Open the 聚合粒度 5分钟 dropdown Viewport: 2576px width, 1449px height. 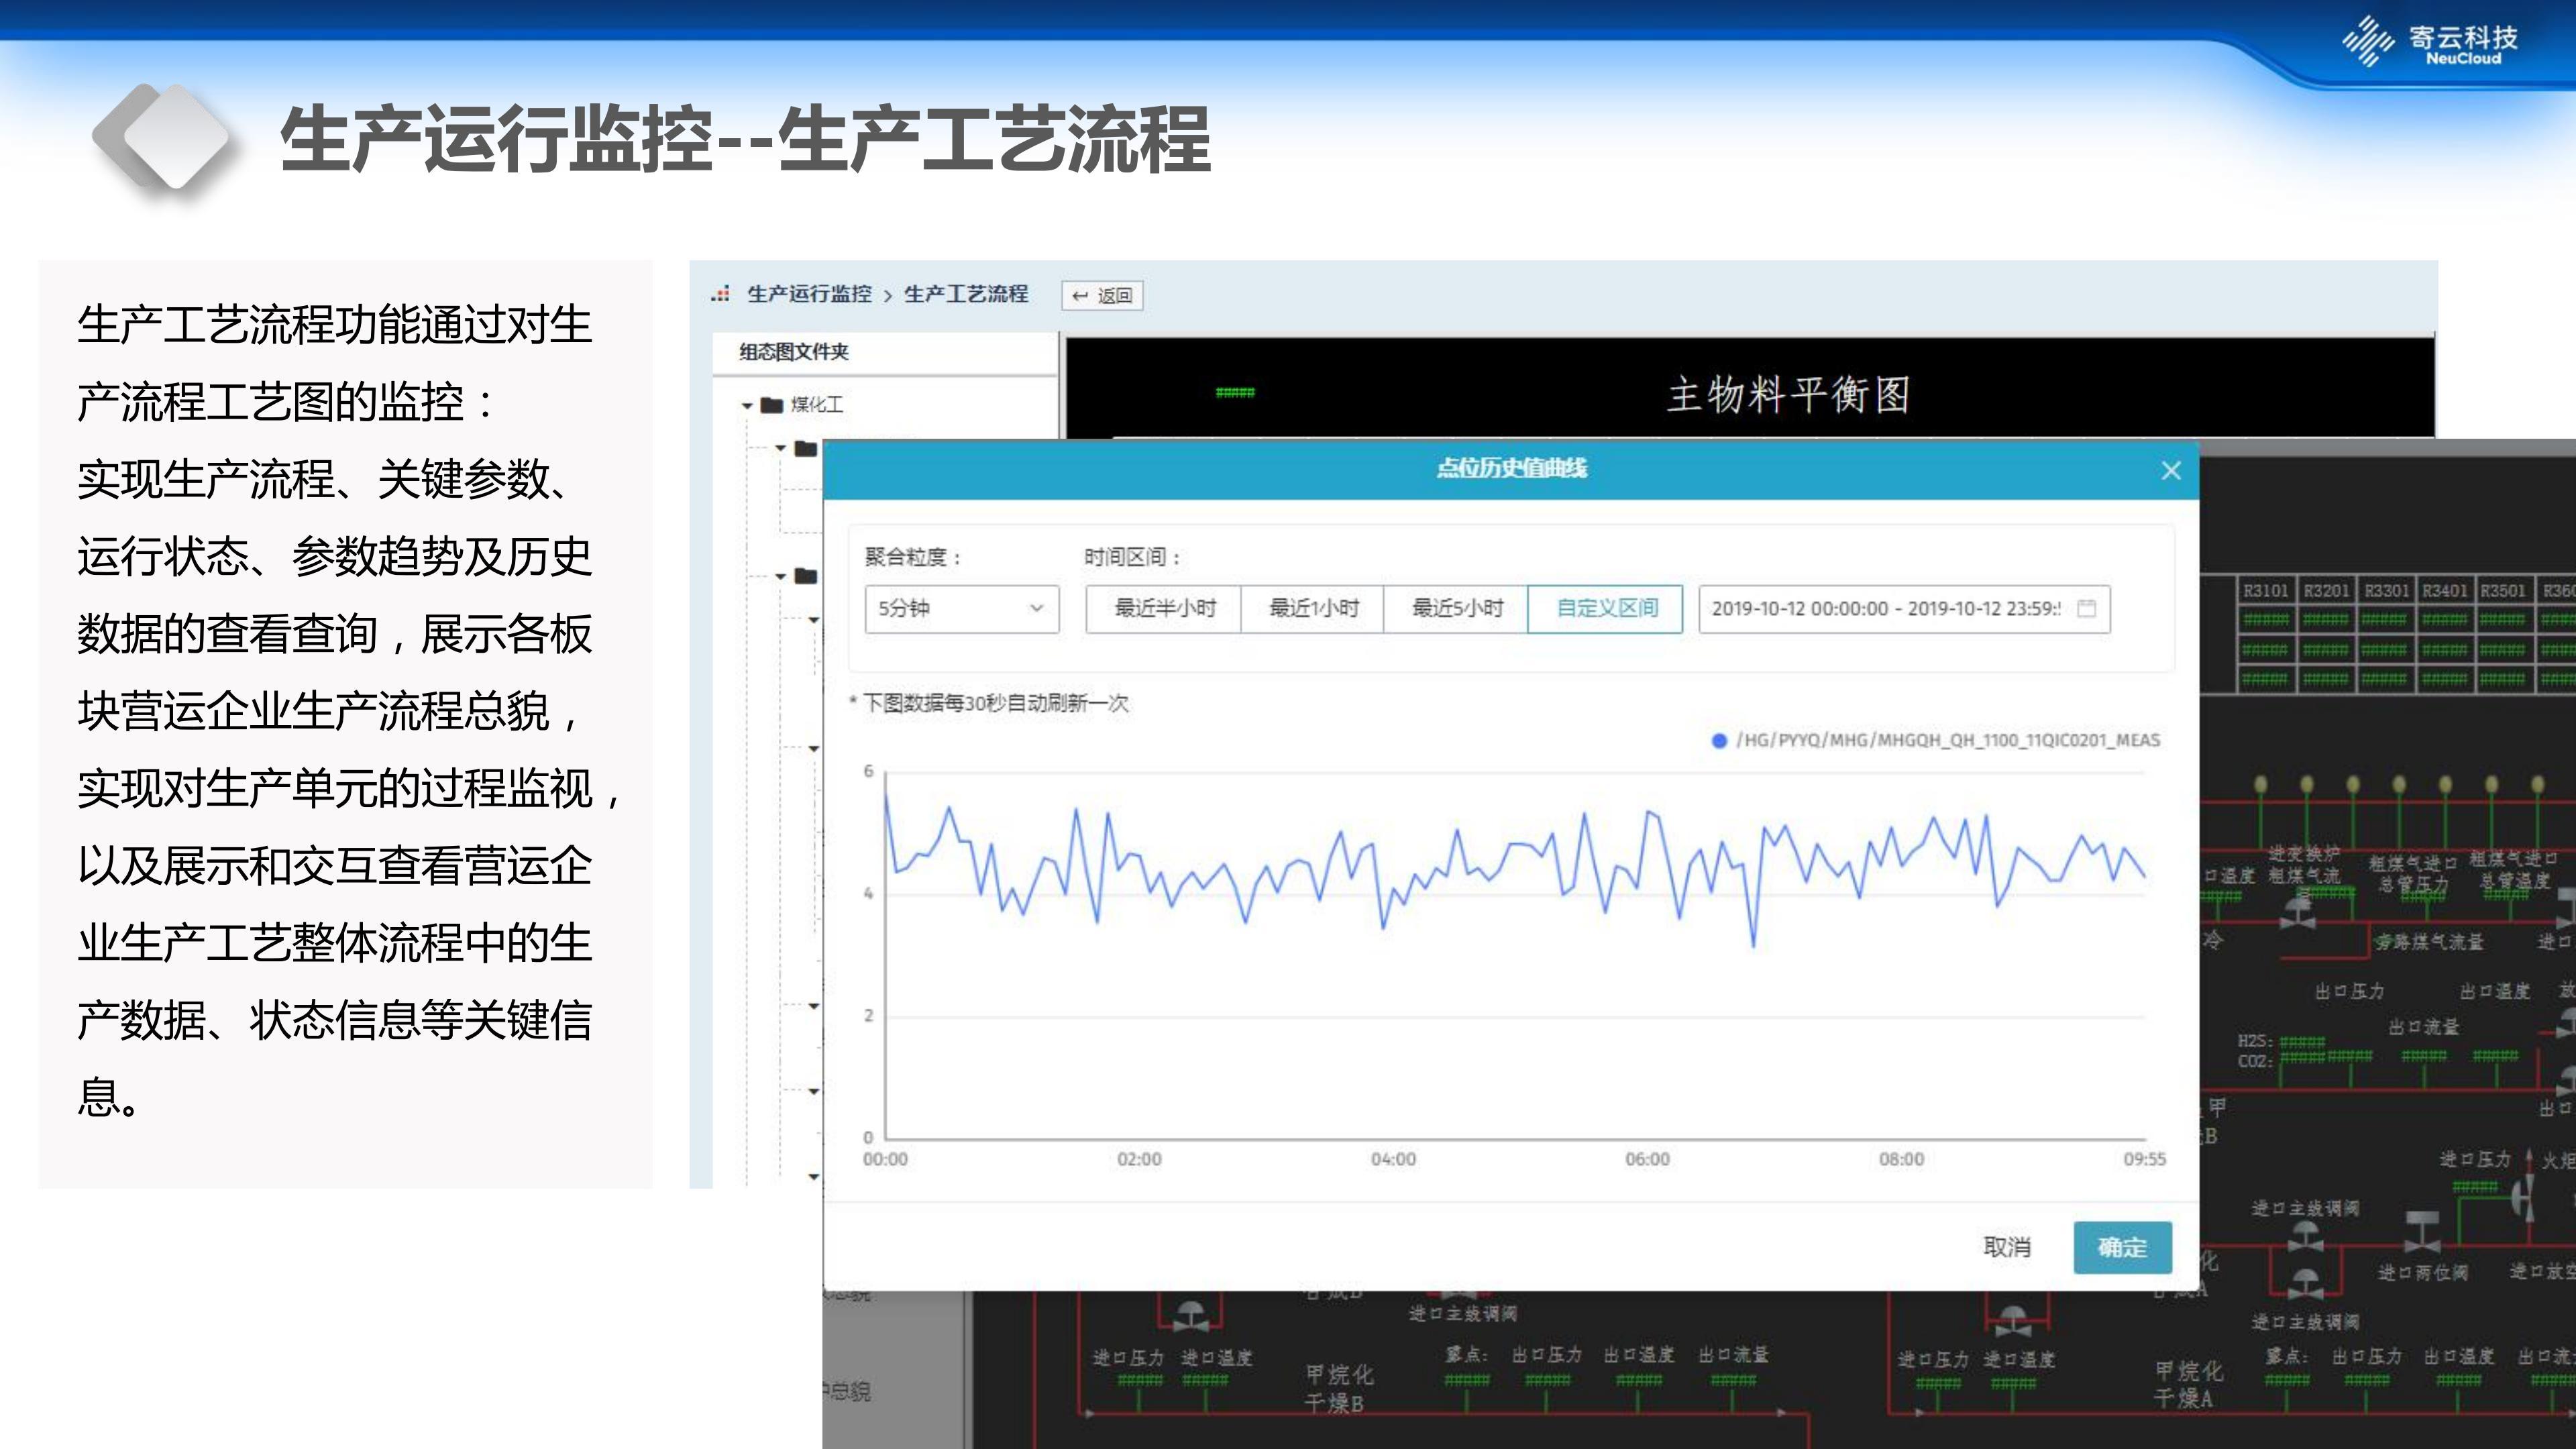(961, 608)
